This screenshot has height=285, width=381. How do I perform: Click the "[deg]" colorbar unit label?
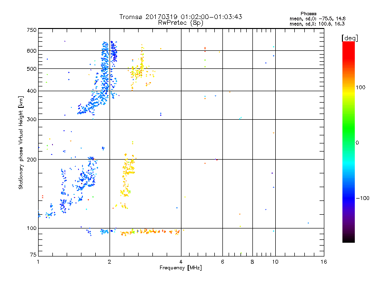click(x=350, y=38)
